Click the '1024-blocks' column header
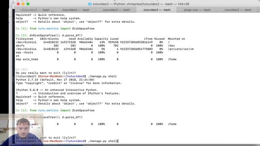 pos(49,39)
